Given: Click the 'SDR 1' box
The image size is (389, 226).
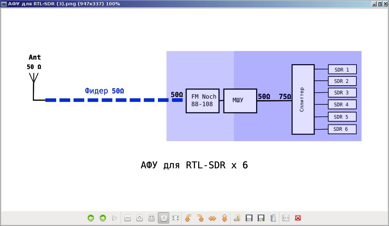Looking at the screenshot, I should 342,69.
